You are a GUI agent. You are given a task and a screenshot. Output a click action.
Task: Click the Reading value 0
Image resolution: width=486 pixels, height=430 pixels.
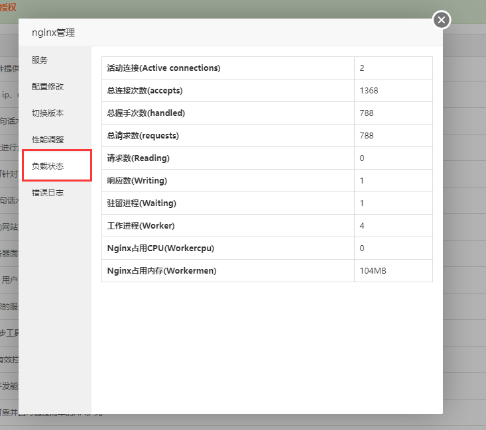(362, 158)
